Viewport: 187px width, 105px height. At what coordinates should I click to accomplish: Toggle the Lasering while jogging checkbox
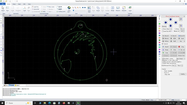click(x=163, y=31)
